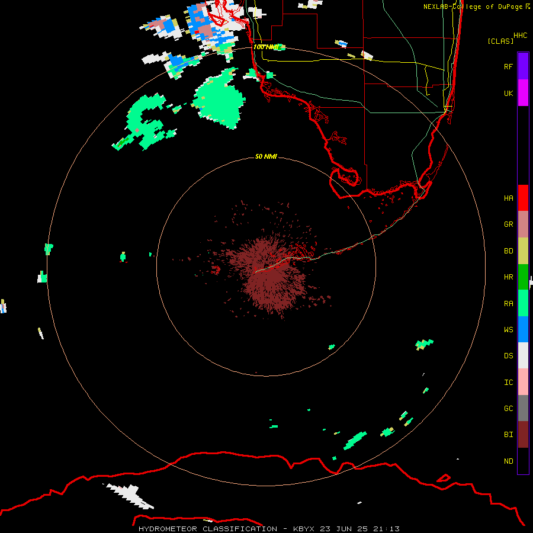Click the [CLAS] units label
Image resolution: width=533 pixels, height=533 pixels.
pyautogui.click(x=500, y=41)
